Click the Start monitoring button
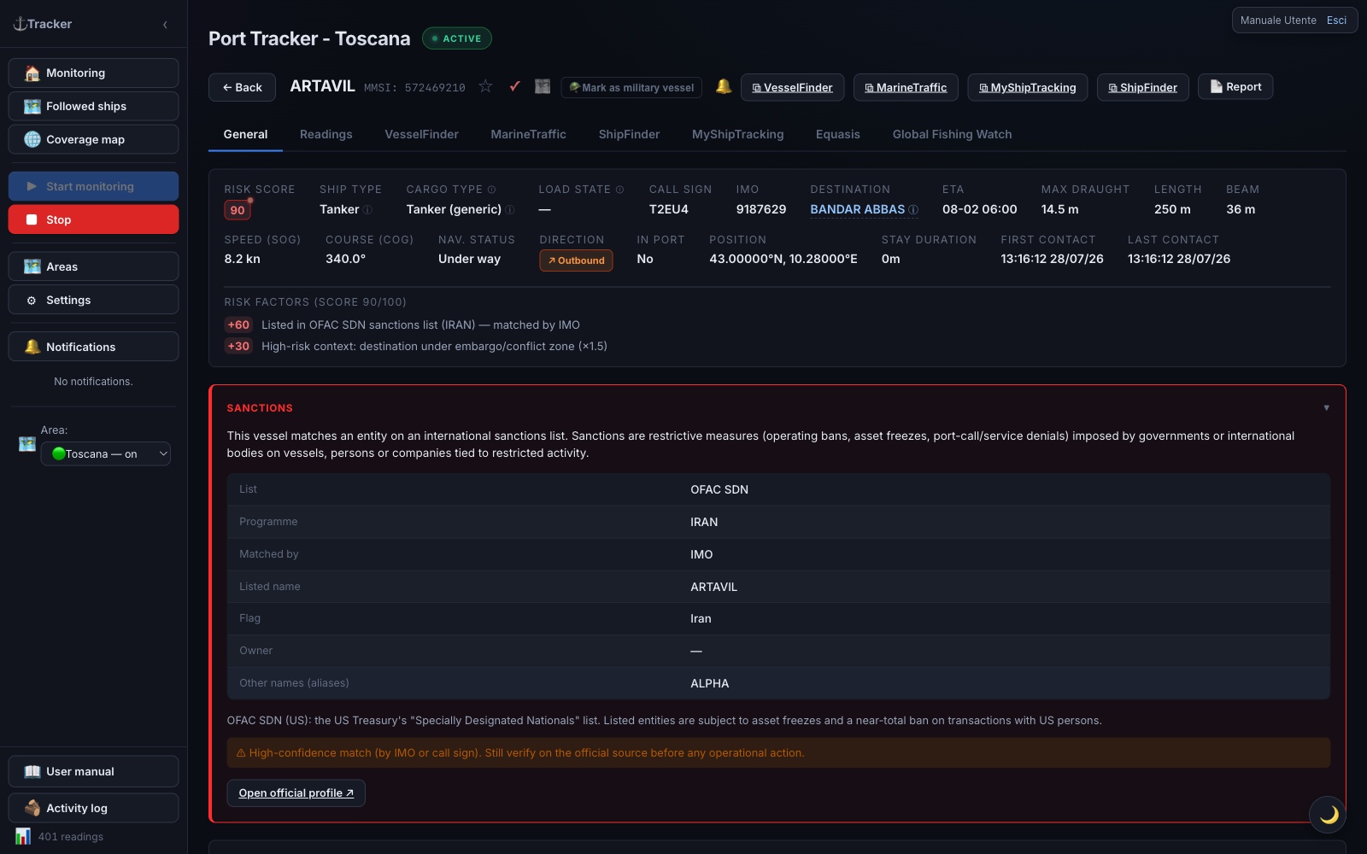Image resolution: width=1367 pixels, height=854 pixels. (93, 186)
